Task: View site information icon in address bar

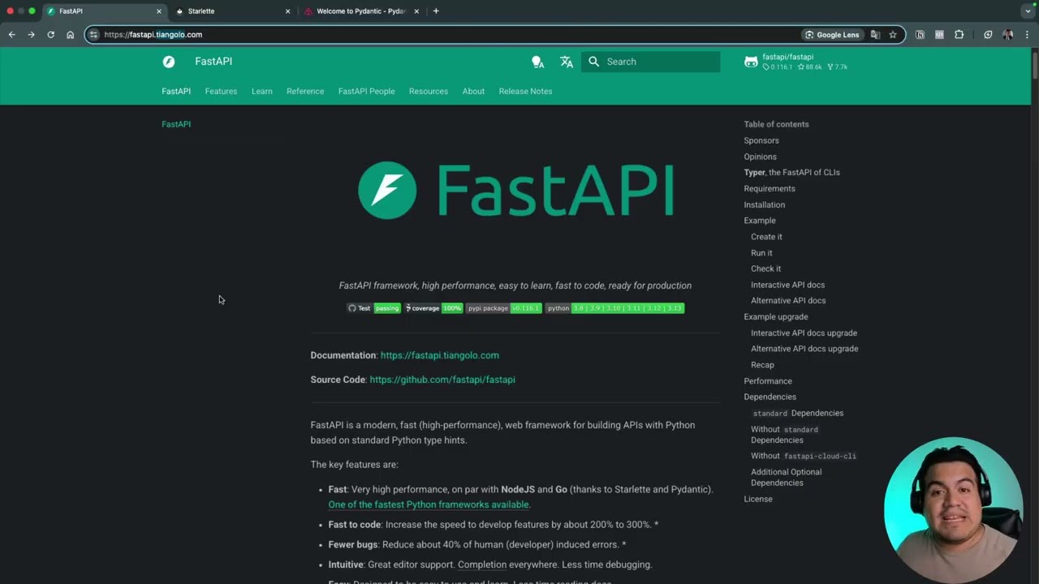Action: click(94, 35)
